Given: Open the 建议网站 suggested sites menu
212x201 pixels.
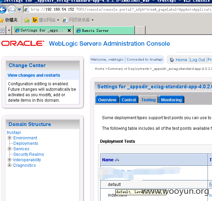Looking at the screenshot, I should pyautogui.click(x=46, y=20).
